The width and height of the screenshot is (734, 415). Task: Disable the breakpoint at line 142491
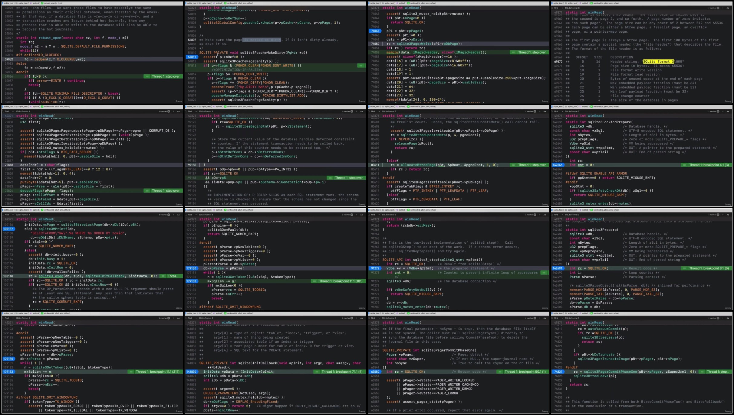[558, 268]
